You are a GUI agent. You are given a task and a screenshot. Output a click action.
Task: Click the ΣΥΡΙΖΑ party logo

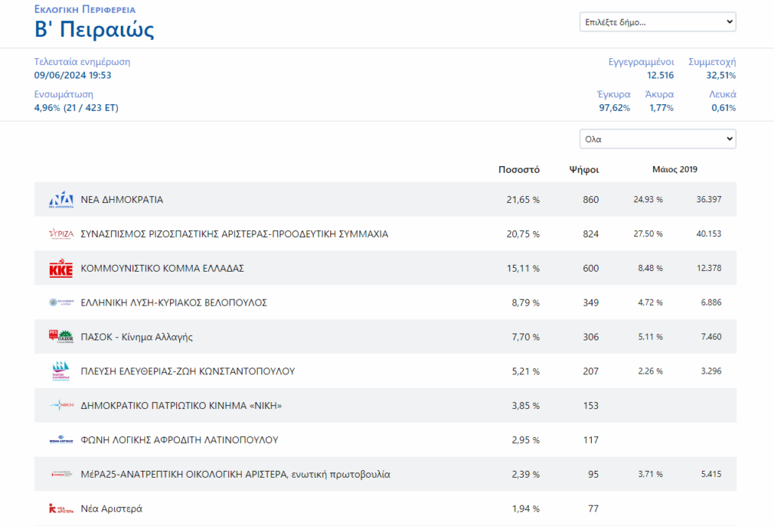click(61, 234)
